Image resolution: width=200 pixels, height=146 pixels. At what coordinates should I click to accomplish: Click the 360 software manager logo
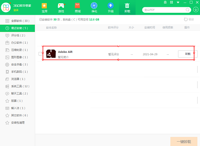(6, 7)
